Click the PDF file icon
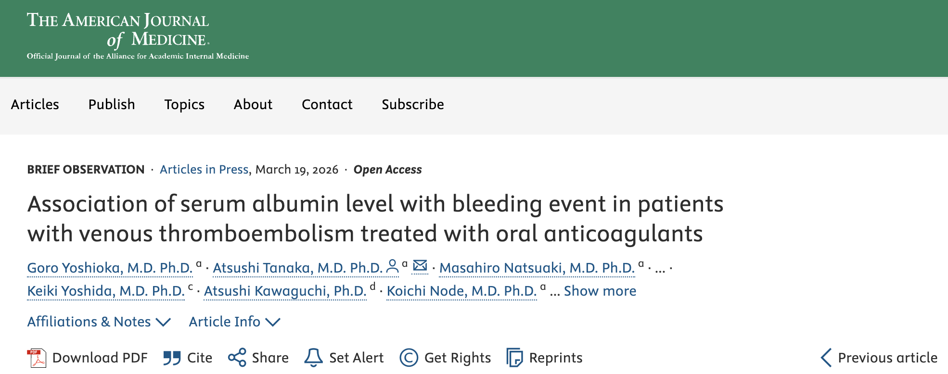This screenshot has width=948, height=374. click(37, 358)
